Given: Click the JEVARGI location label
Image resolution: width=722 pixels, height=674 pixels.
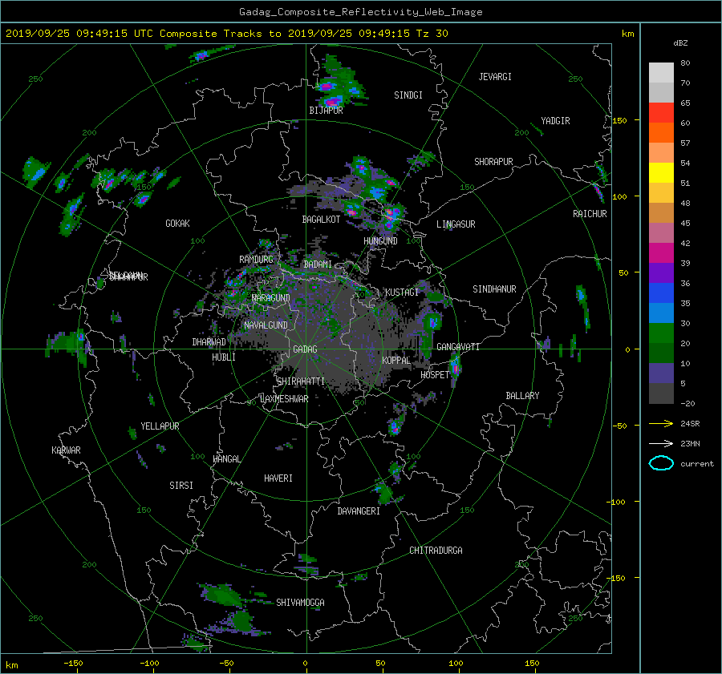Looking at the screenshot, I should pyautogui.click(x=495, y=77).
